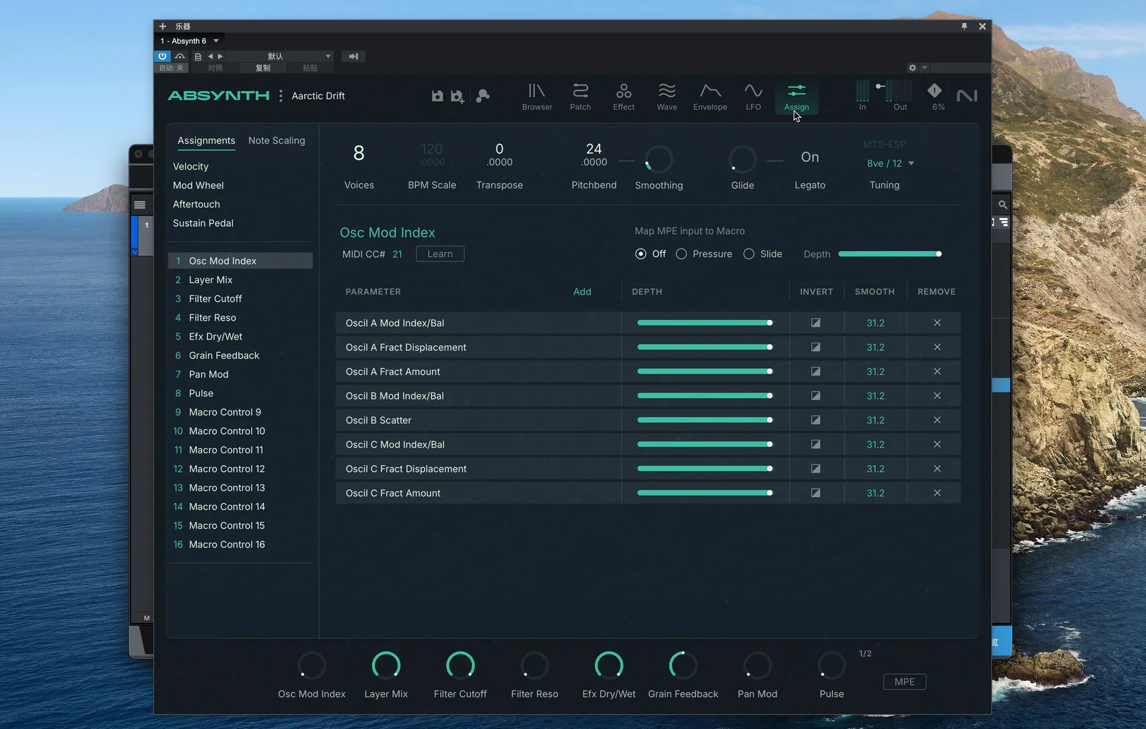Toggle invert for Oscil A Mod Index/Bal
This screenshot has height=729, width=1146.
click(x=816, y=323)
